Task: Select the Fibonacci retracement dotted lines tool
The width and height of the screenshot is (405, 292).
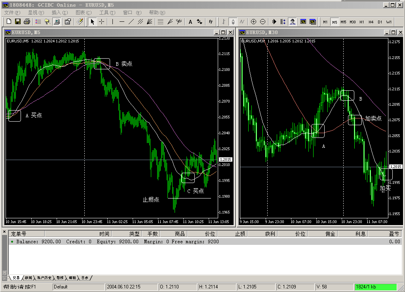Action: tap(160, 22)
